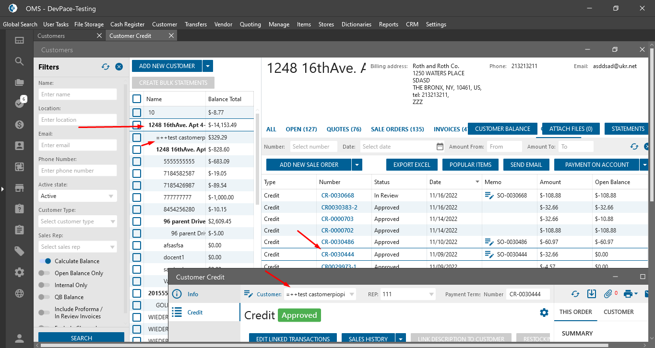This screenshot has width=655, height=348.
Task: Click the dollar sign sidebar icon
Action: click(19, 125)
